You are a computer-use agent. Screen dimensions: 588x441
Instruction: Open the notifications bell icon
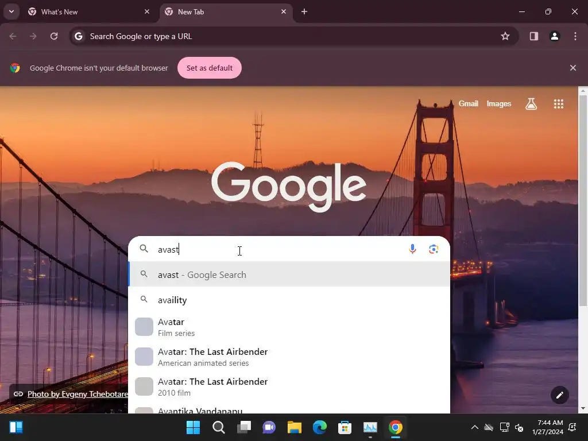click(x=572, y=427)
